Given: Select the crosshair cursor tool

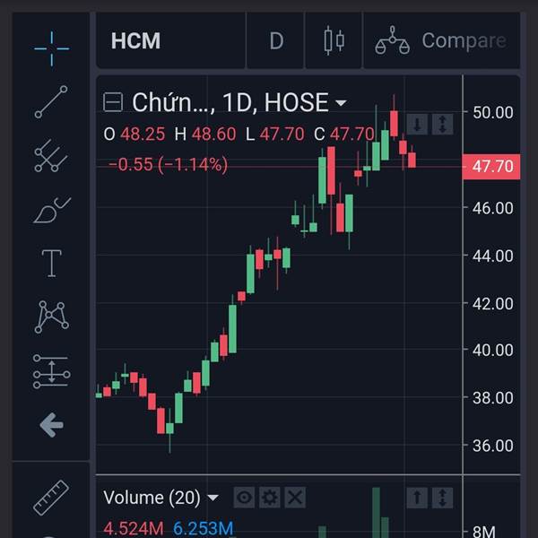Looking at the screenshot, I should point(51,48).
